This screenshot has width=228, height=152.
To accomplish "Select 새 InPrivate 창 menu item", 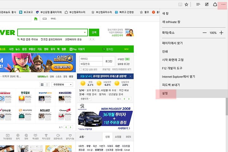I will (x=194, y=22).
